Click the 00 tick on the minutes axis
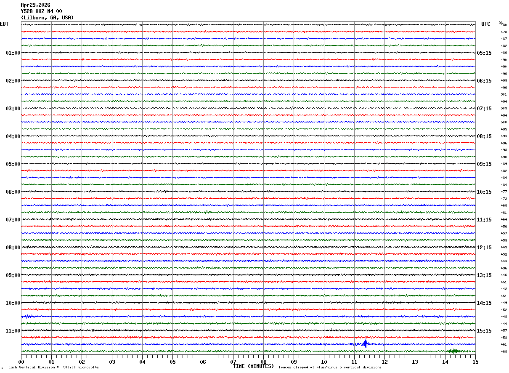 [x=21, y=362]
